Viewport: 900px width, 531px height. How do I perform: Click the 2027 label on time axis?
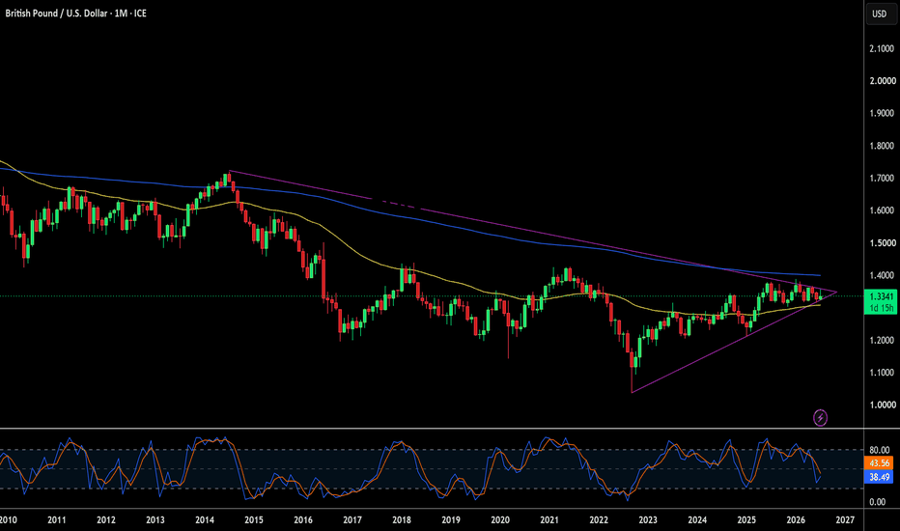click(x=845, y=520)
